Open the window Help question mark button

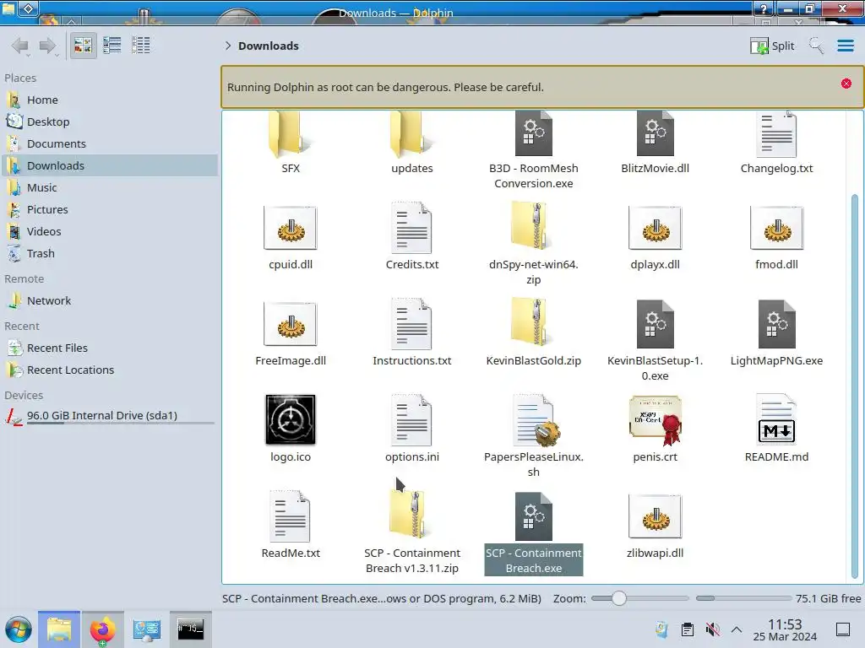tap(764, 8)
